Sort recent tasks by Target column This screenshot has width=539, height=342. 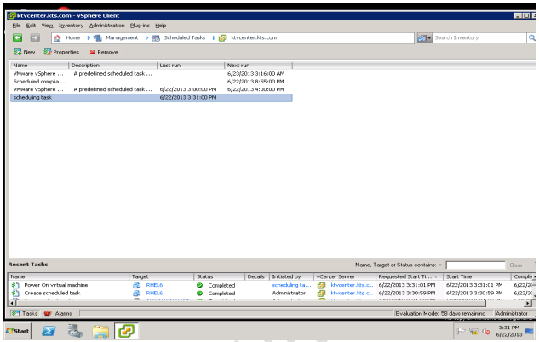tap(161, 276)
